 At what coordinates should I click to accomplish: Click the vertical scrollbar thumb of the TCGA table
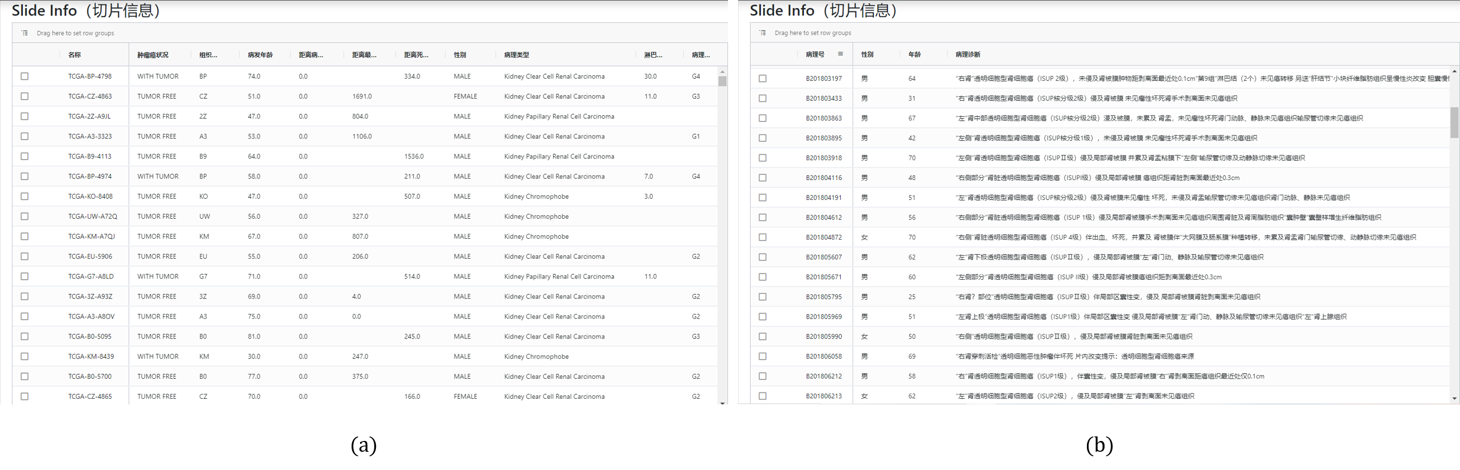click(x=722, y=81)
